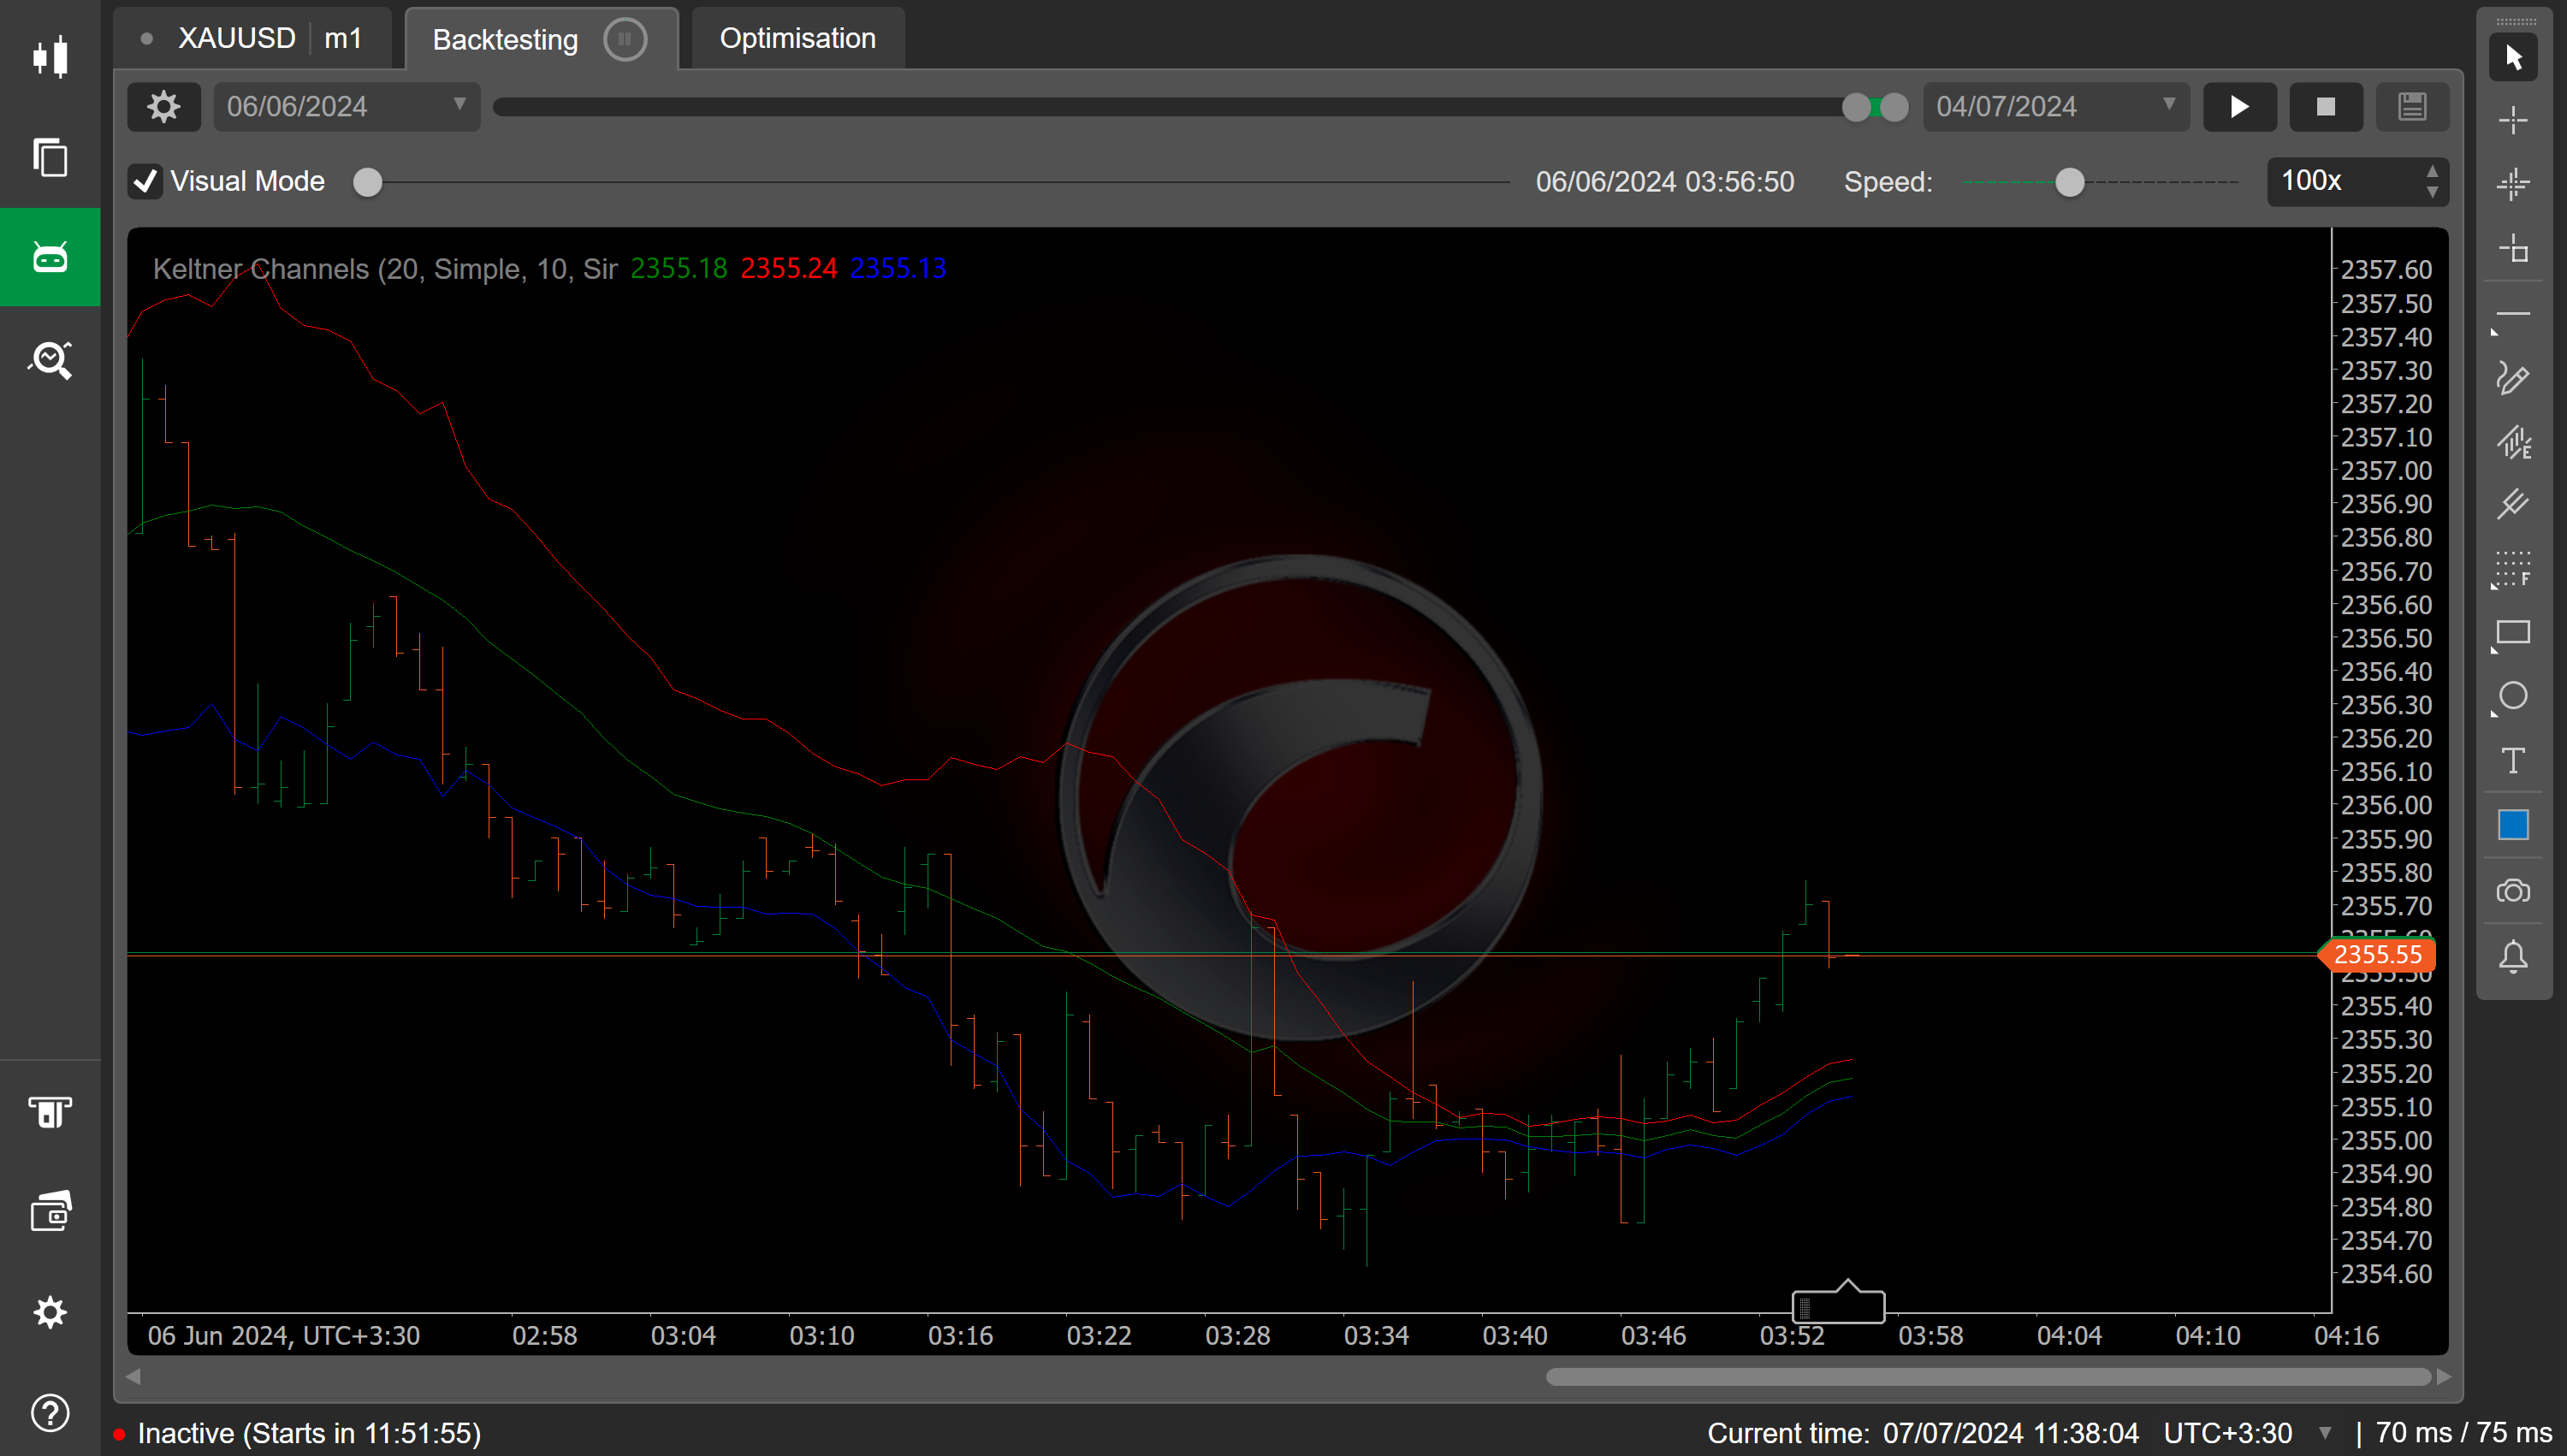
Task: Open the Copy section icon in sidebar
Action: (x=50, y=157)
